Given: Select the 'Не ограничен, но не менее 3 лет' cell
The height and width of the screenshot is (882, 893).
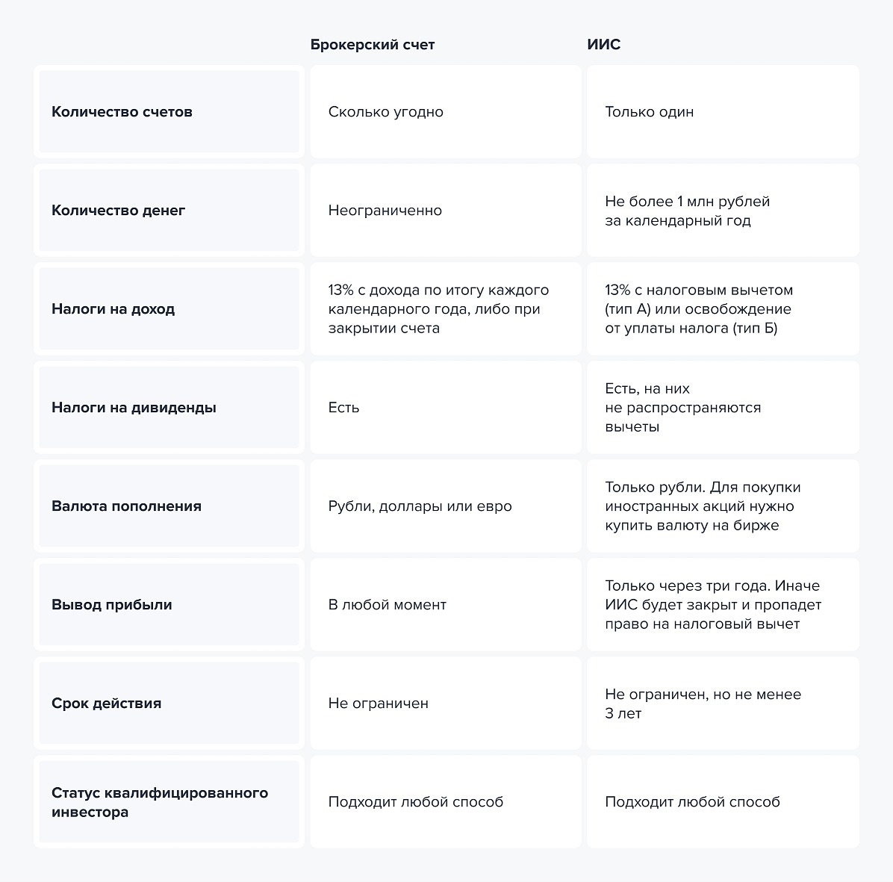Looking at the screenshot, I should 723,703.
